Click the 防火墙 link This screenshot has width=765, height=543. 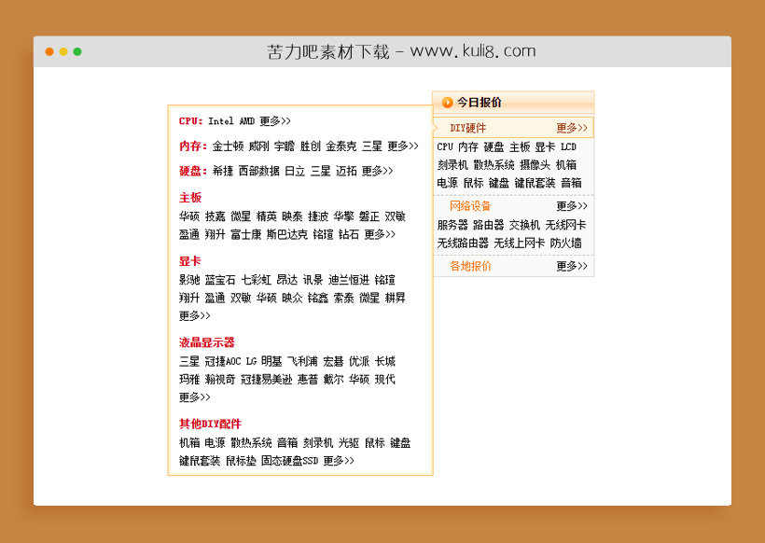click(x=565, y=244)
